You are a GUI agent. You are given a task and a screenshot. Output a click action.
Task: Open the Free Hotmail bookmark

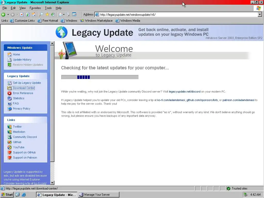(48, 21)
